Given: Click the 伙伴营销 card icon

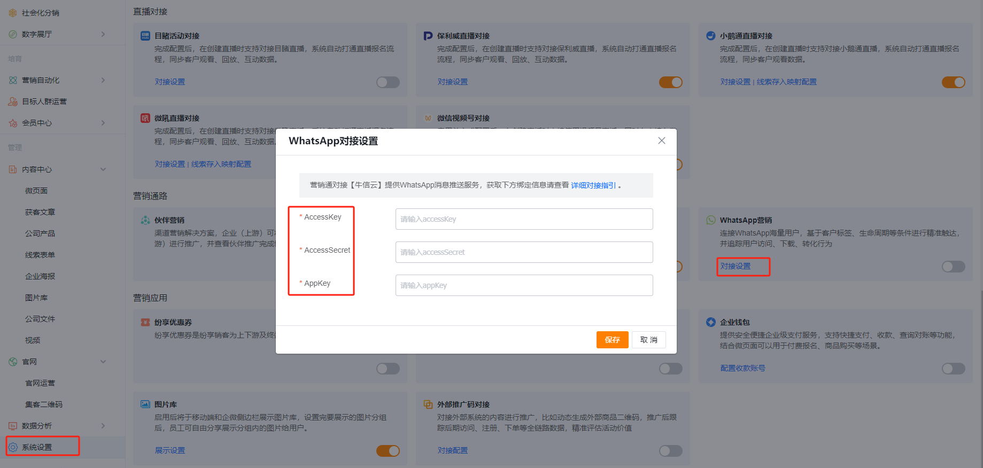Looking at the screenshot, I should [145, 220].
